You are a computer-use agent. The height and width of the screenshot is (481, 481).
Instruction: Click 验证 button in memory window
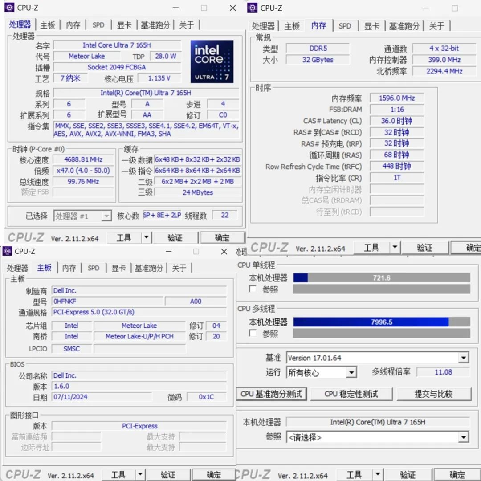tap(425, 247)
